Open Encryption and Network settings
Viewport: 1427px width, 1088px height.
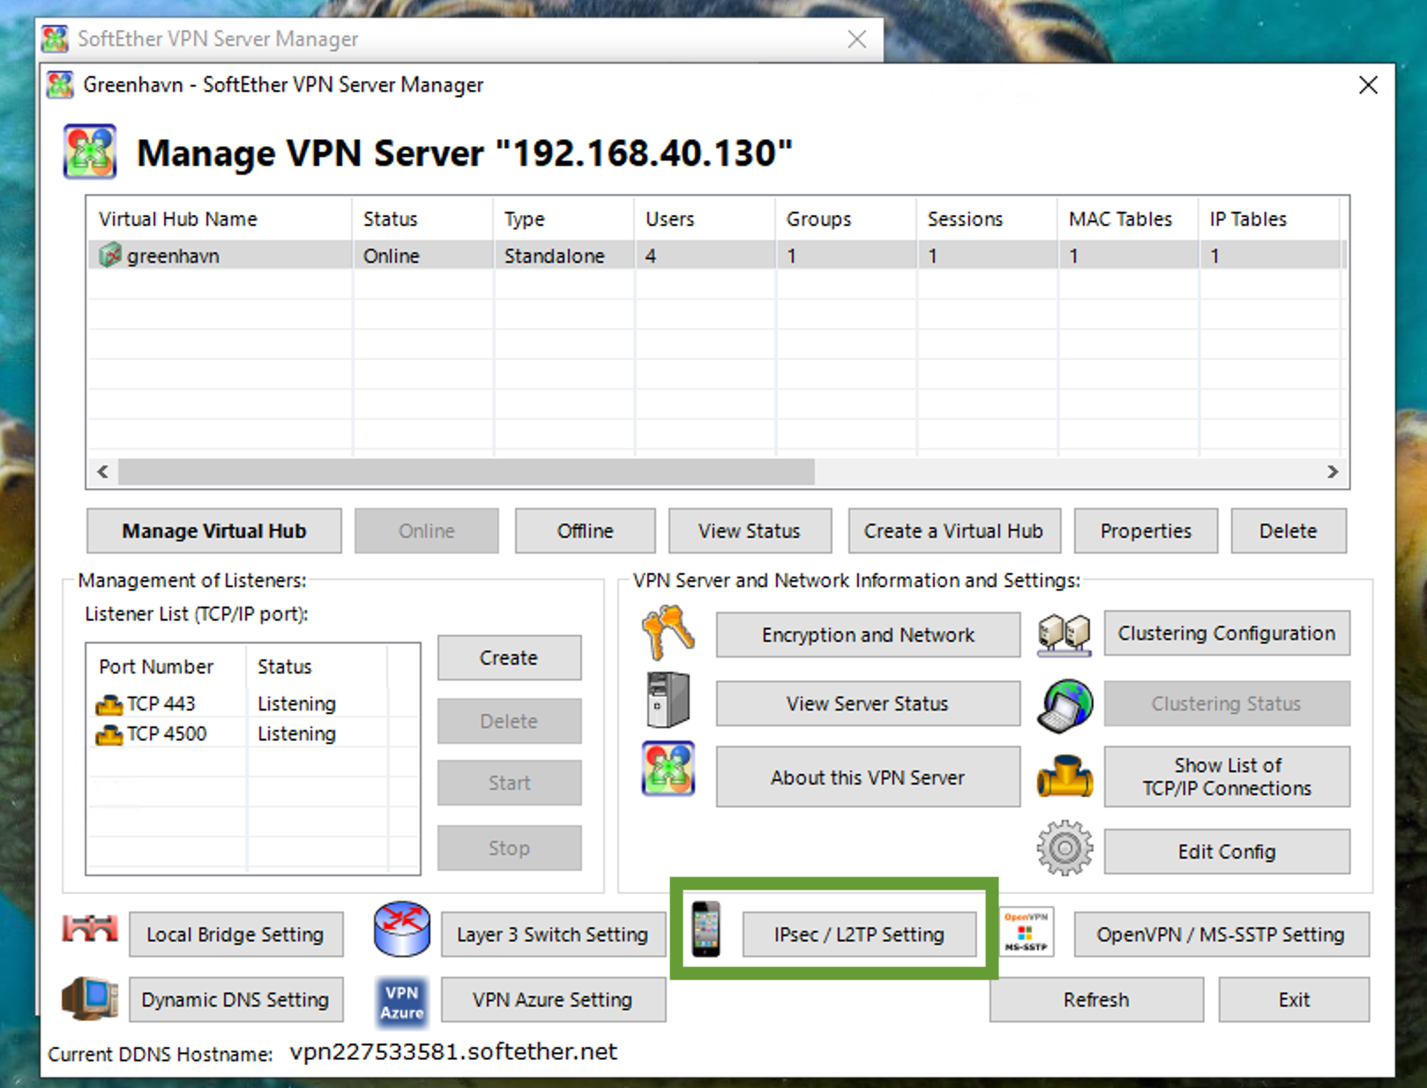point(868,635)
